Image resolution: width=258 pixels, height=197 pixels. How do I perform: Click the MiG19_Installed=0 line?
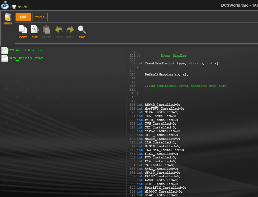pyautogui.click(x=159, y=146)
